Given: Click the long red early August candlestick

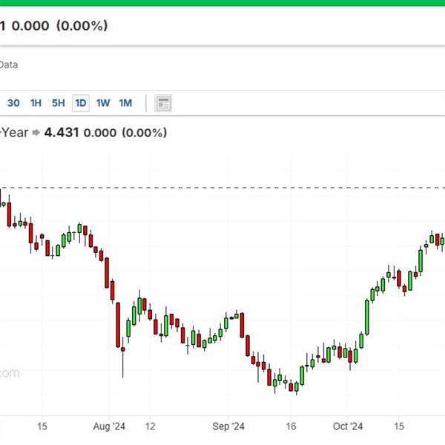Looking at the screenshot, I should click(118, 325).
